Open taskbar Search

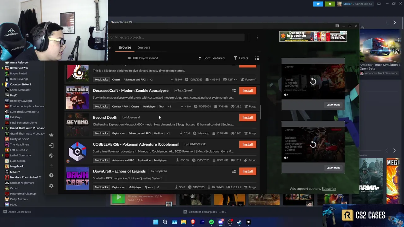pyautogui.click(x=165, y=222)
